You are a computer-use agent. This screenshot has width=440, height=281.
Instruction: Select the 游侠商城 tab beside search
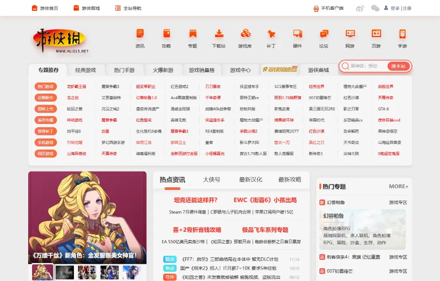tap(319, 70)
